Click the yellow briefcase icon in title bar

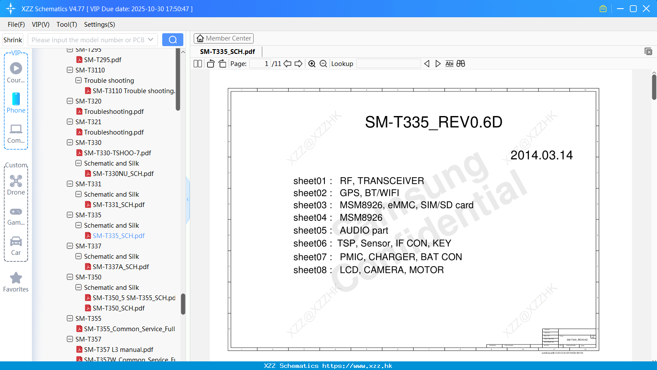tap(603, 9)
